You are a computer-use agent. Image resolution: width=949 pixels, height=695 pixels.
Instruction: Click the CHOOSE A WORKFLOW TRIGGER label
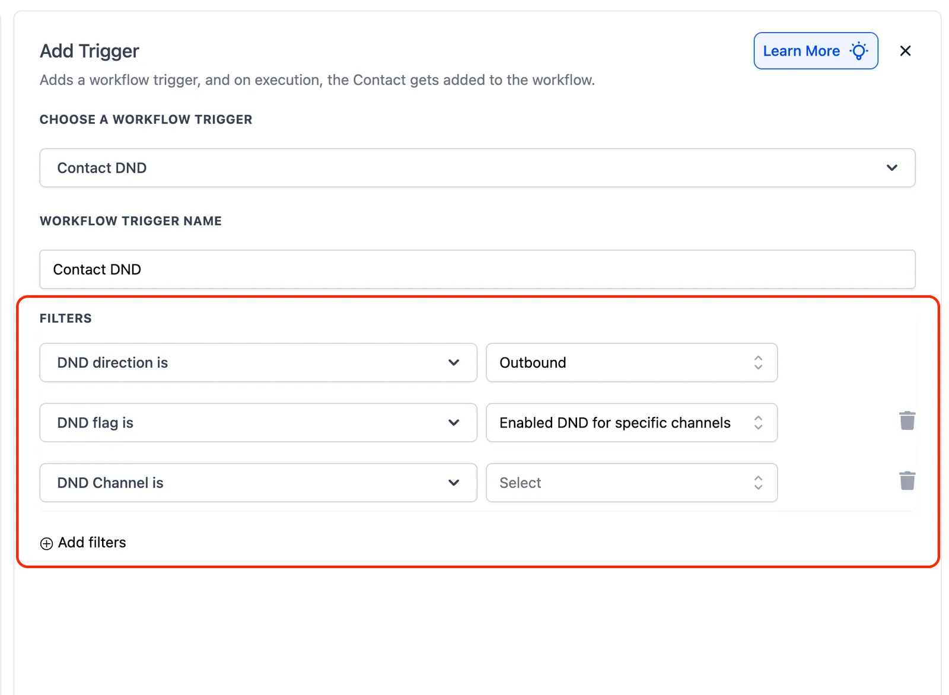click(x=146, y=120)
